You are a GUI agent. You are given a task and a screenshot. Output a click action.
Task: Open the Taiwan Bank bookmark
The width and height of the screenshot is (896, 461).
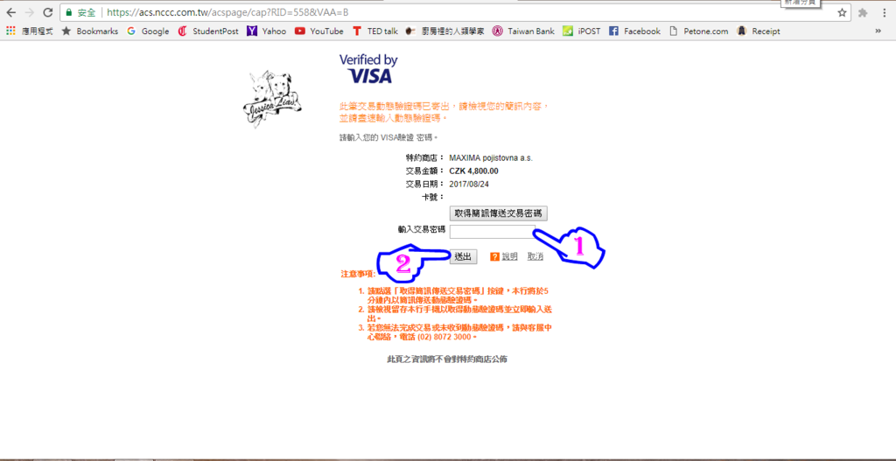[523, 31]
